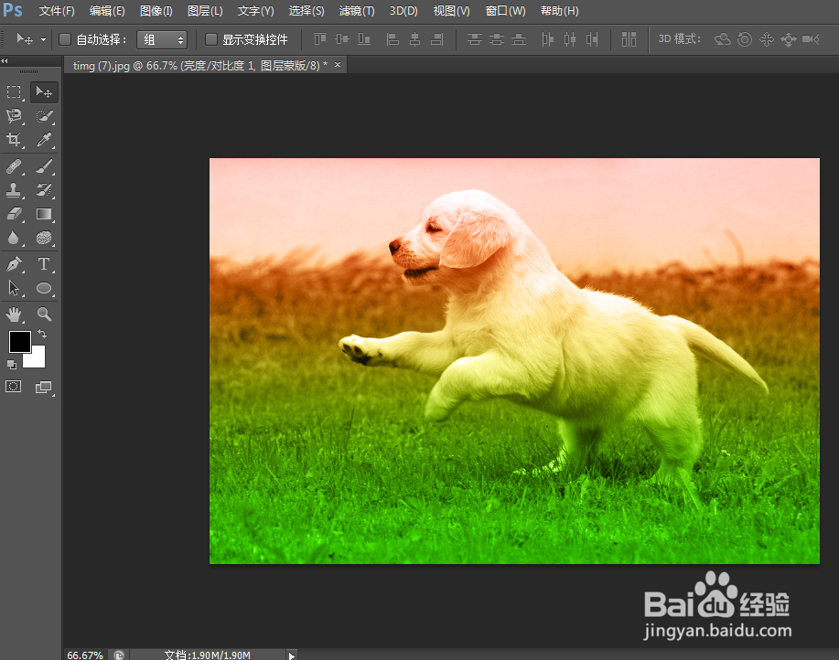Image resolution: width=839 pixels, height=660 pixels.
Task: Toggle Quick Mask mode
Action: point(14,387)
